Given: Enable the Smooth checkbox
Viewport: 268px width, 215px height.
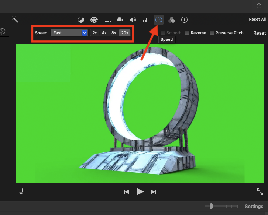Looking at the screenshot, I should click(163, 33).
